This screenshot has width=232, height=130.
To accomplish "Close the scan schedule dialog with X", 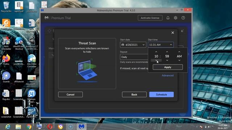I will tap(173, 33).
